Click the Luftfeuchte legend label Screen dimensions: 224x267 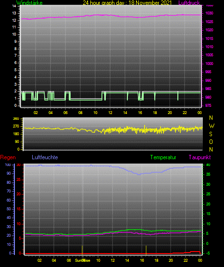tap(45, 157)
